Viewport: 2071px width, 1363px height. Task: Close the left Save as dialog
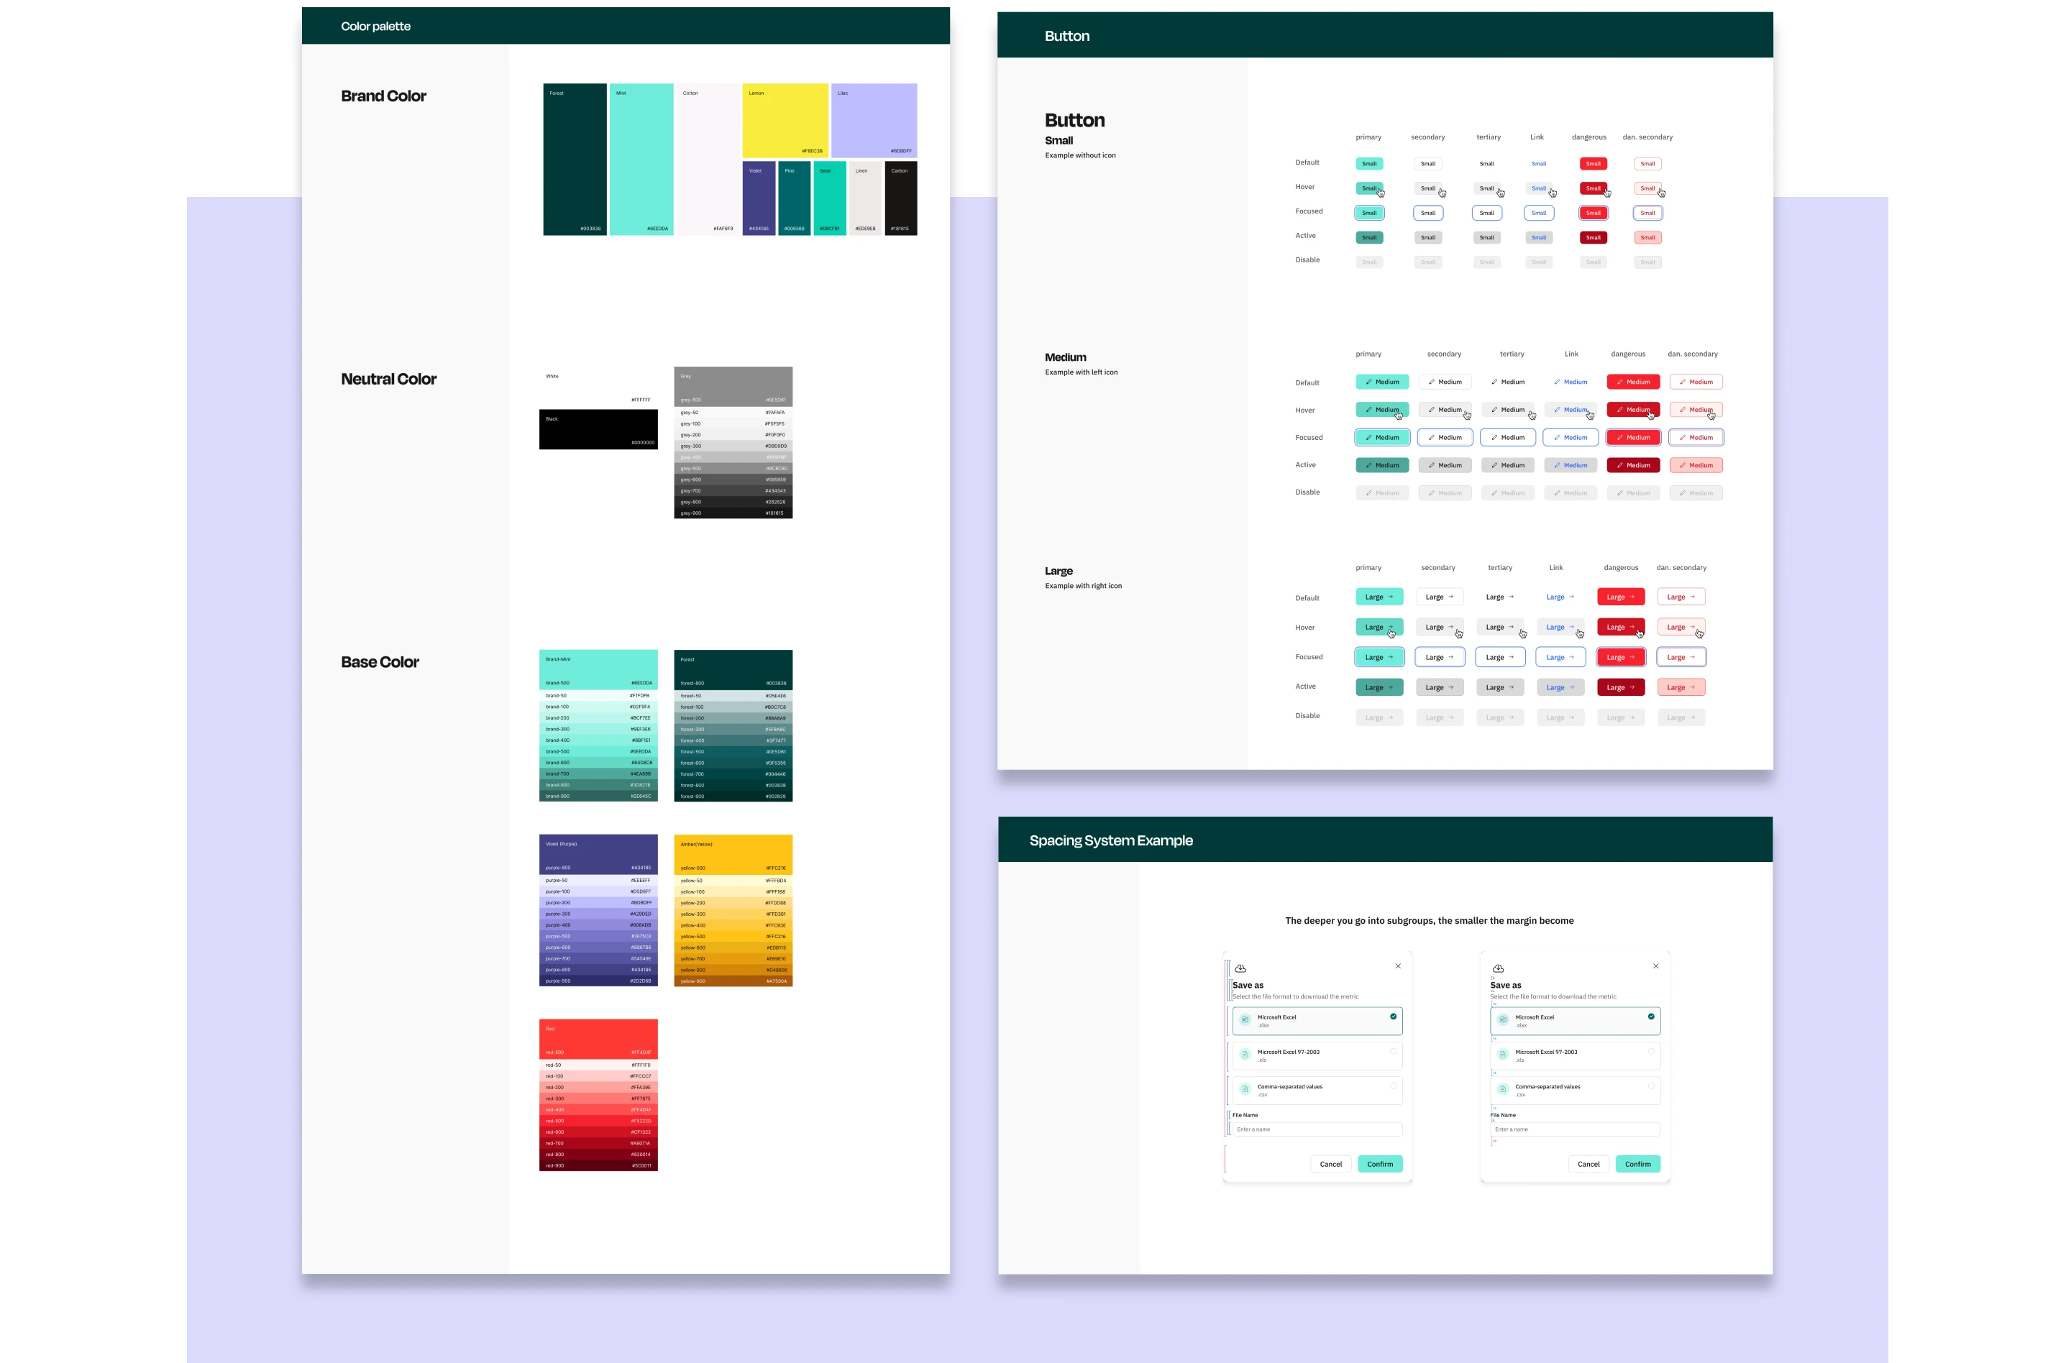click(x=1399, y=965)
